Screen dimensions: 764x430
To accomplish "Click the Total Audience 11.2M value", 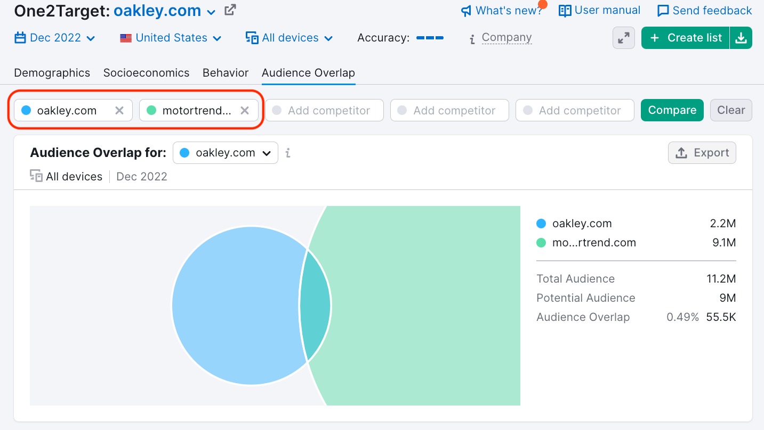I will pyautogui.click(x=721, y=279).
